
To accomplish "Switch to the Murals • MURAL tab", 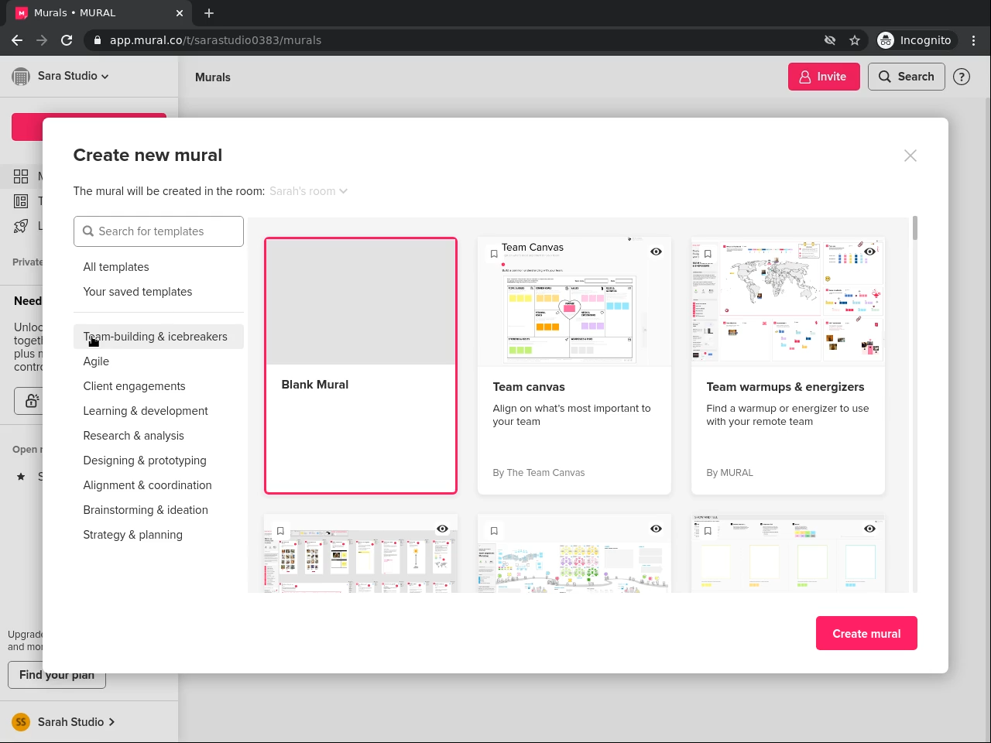I will click(x=101, y=13).
